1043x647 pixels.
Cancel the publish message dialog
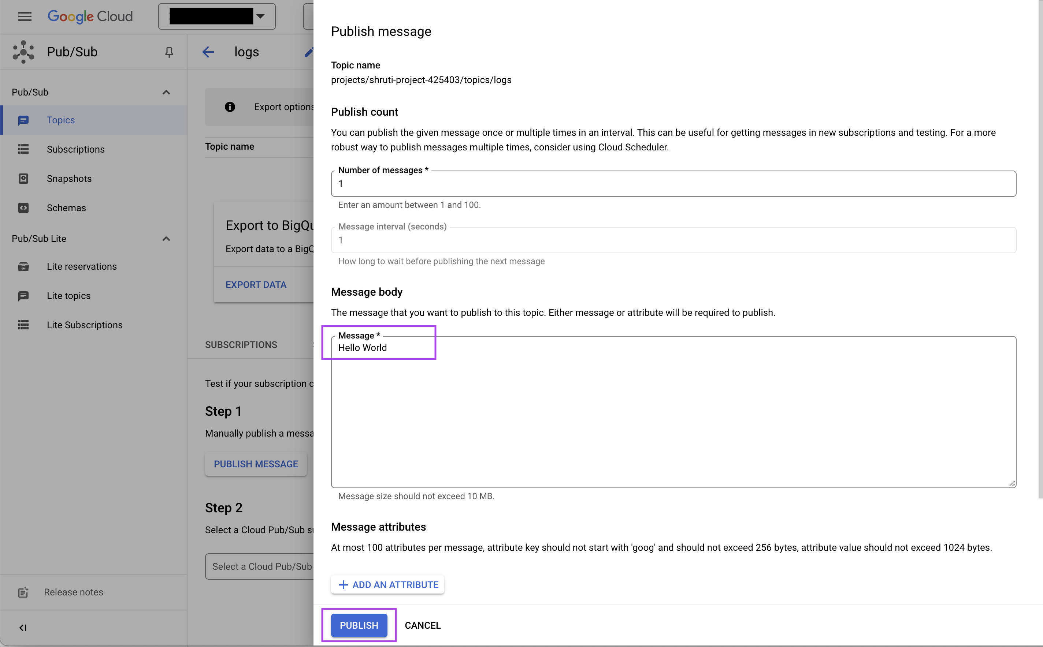[x=422, y=625]
